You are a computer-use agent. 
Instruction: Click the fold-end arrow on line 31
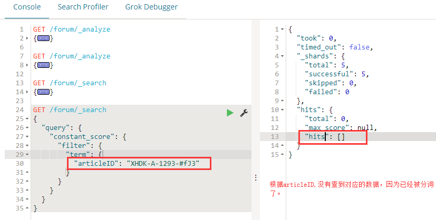click(x=27, y=172)
